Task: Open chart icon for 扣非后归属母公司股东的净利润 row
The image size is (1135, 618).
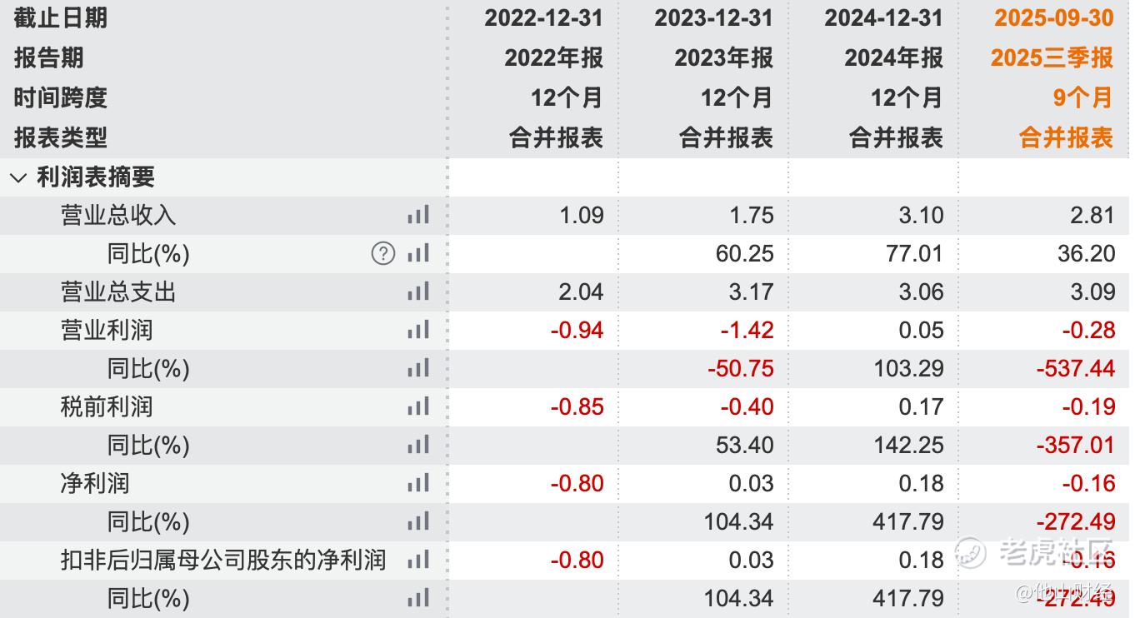Action: (x=418, y=560)
